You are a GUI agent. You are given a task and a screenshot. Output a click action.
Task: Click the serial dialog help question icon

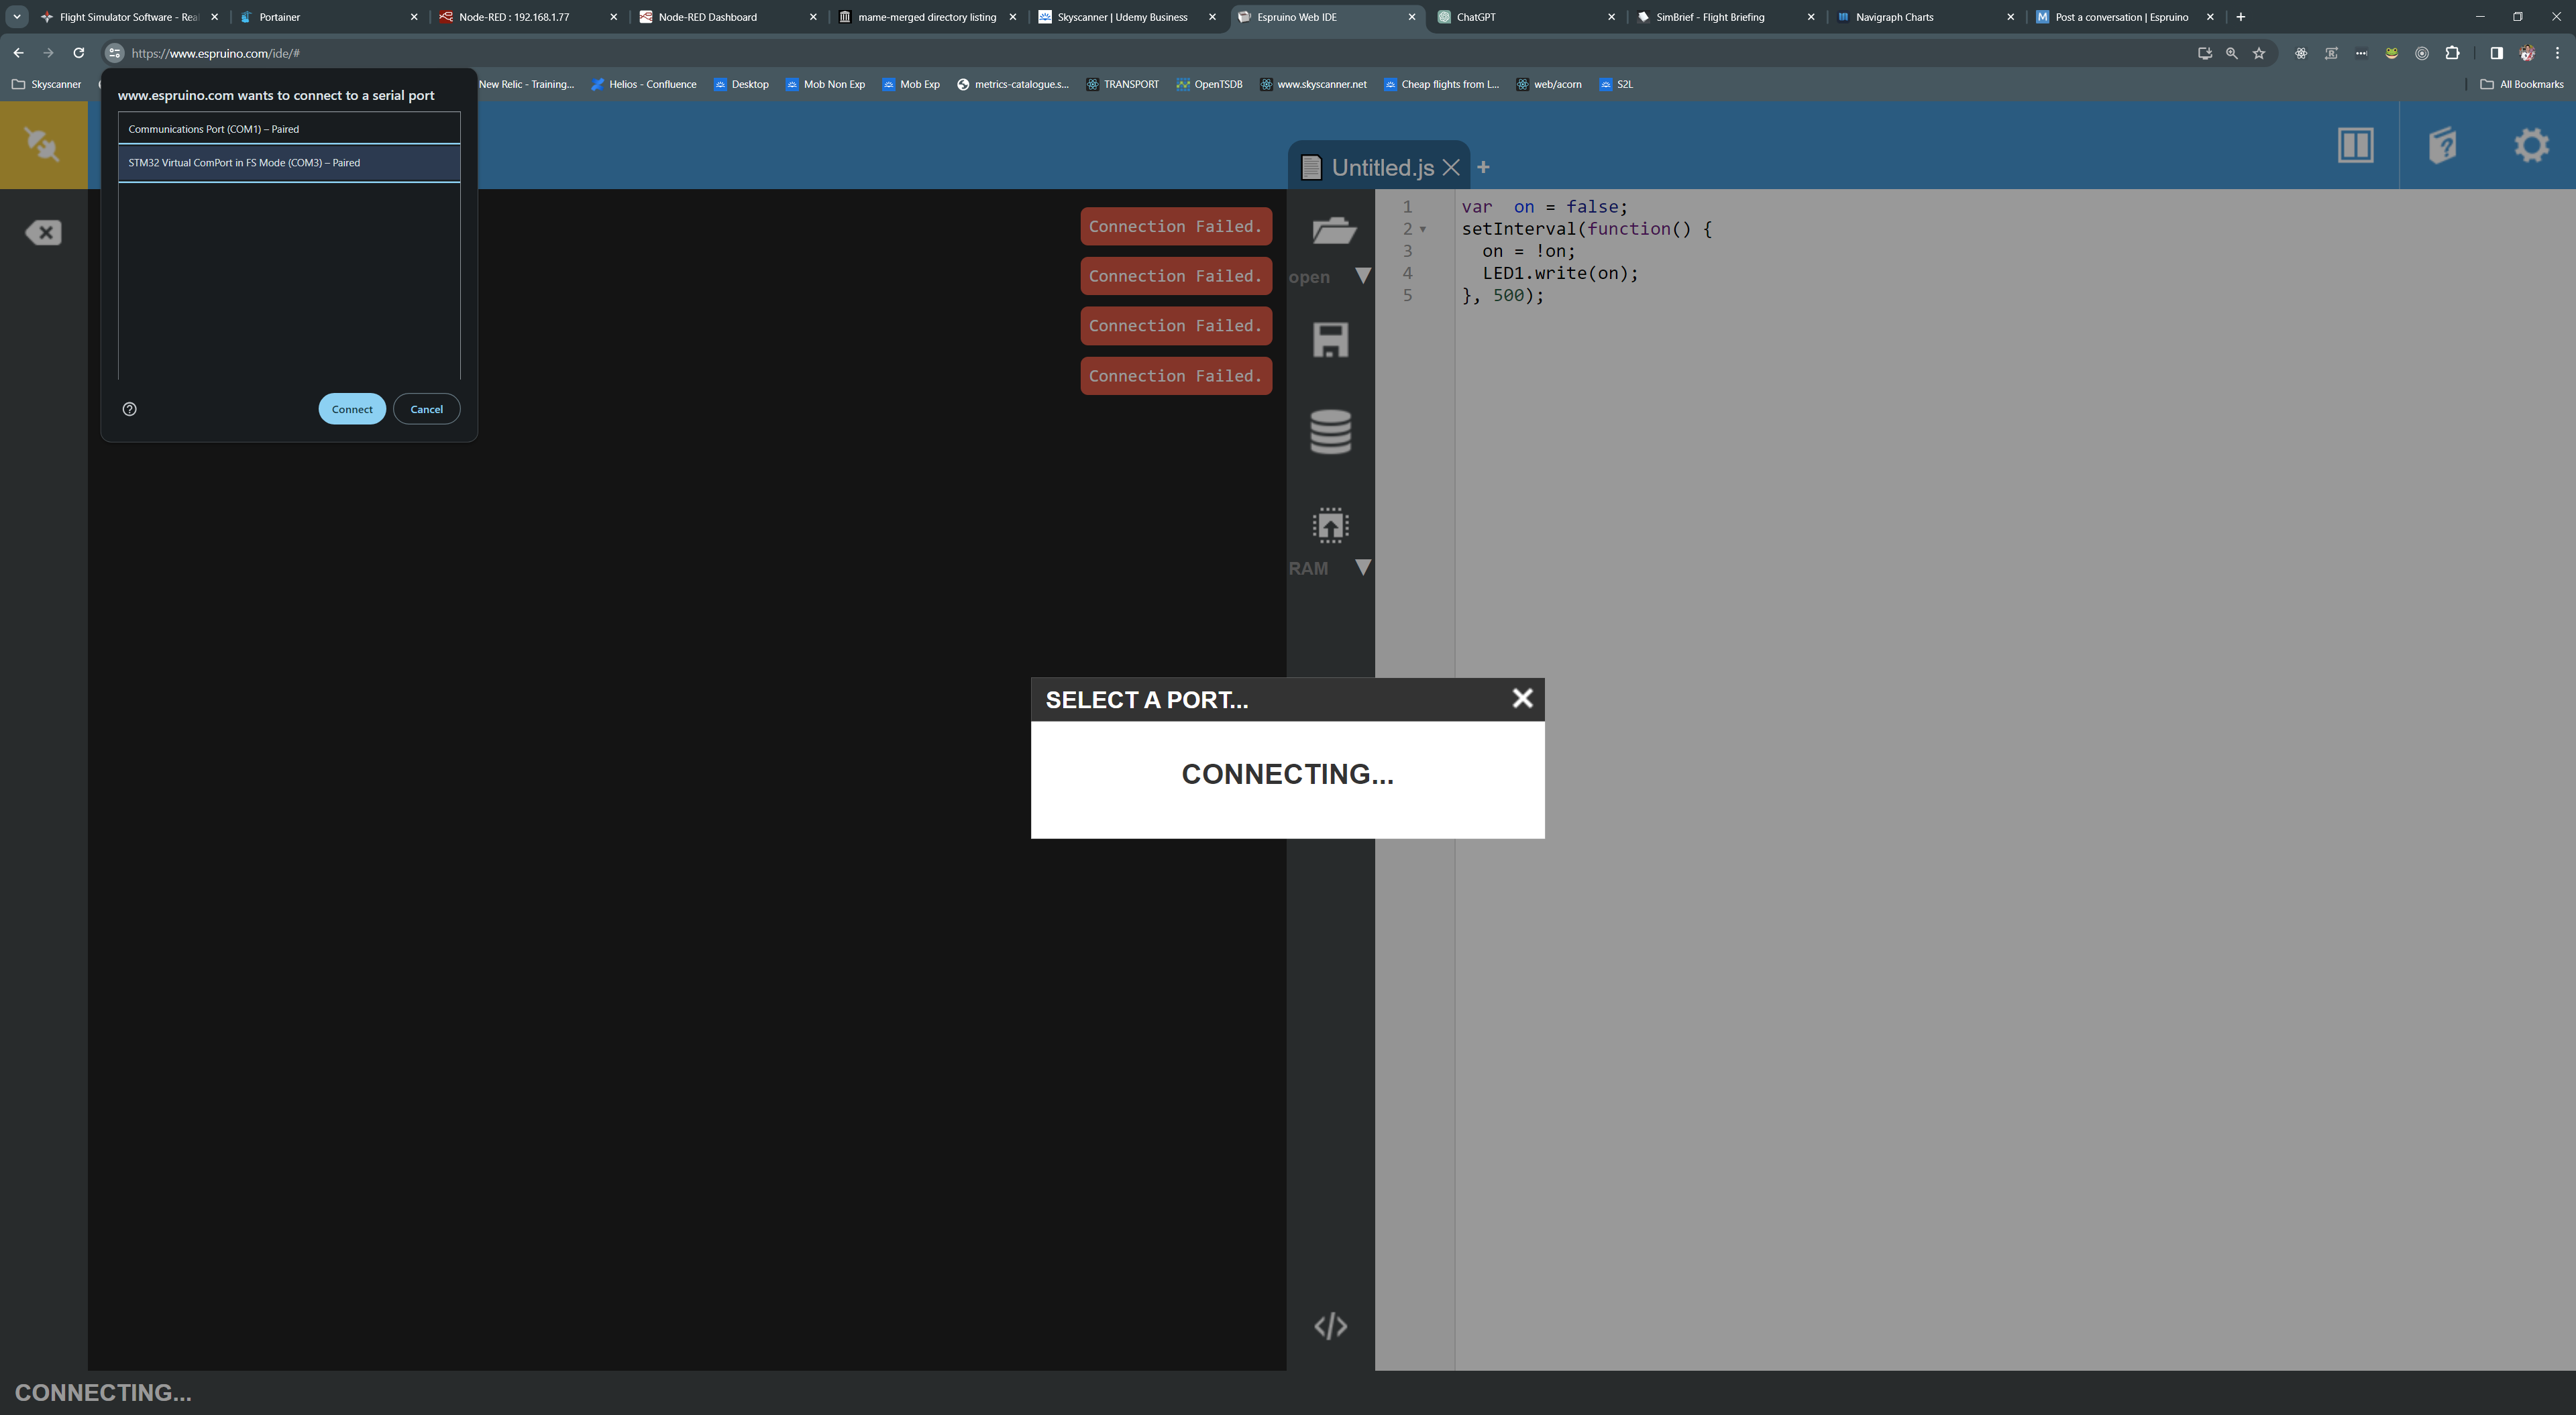(129, 409)
